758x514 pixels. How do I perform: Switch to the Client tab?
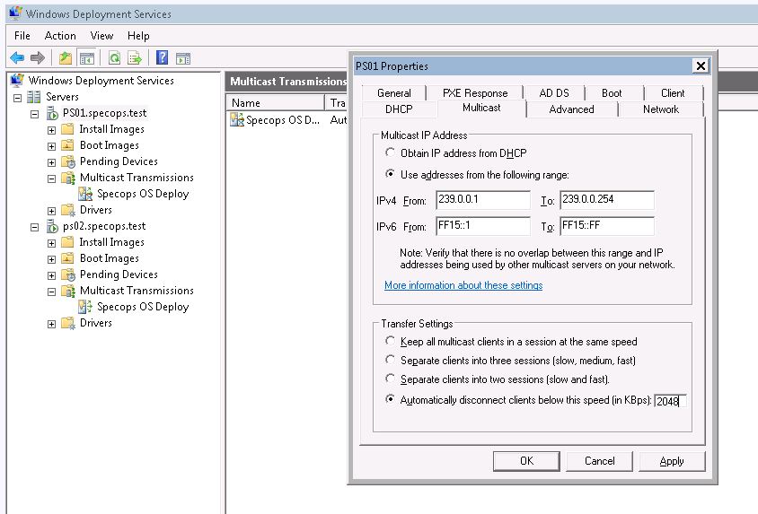[673, 93]
